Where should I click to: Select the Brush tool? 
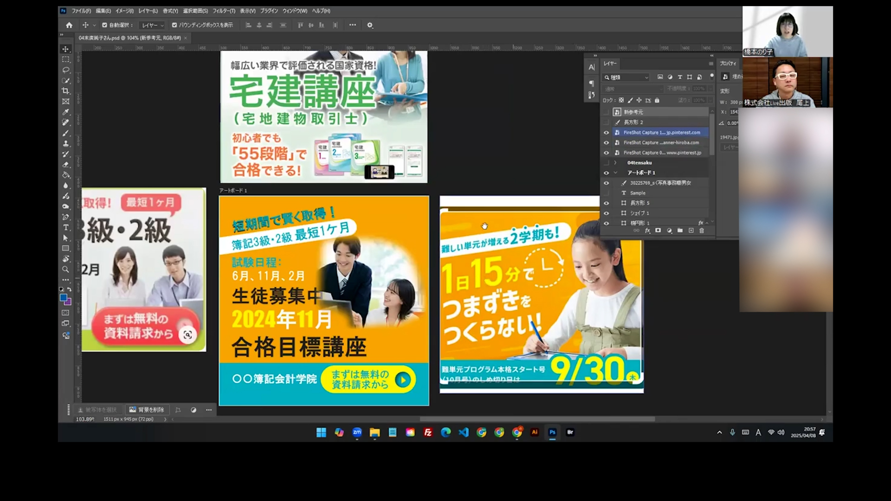pos(65,133)
